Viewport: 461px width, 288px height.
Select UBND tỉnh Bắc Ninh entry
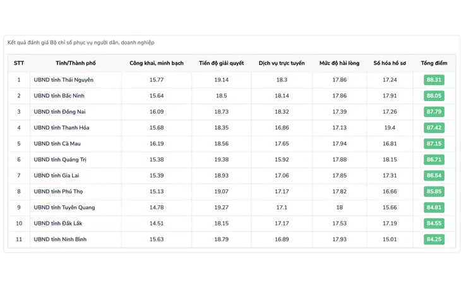point(59,96)
